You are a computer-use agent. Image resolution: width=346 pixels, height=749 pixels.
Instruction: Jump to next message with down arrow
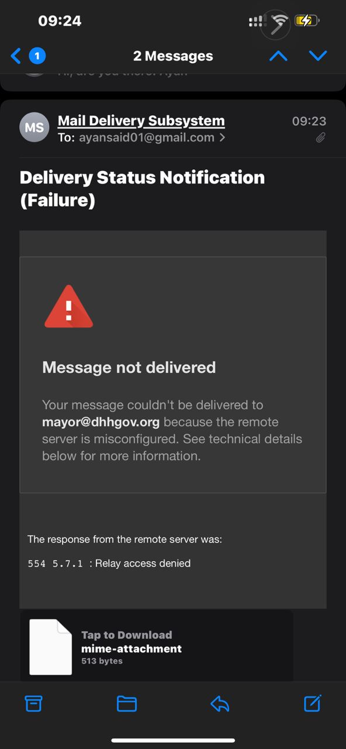pos(318,56)
